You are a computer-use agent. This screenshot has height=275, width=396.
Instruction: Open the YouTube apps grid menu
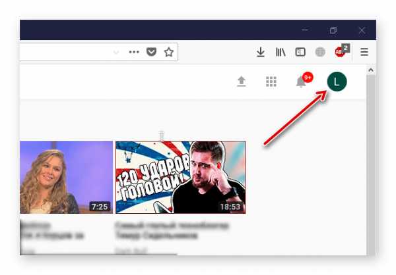click(271, 82)
